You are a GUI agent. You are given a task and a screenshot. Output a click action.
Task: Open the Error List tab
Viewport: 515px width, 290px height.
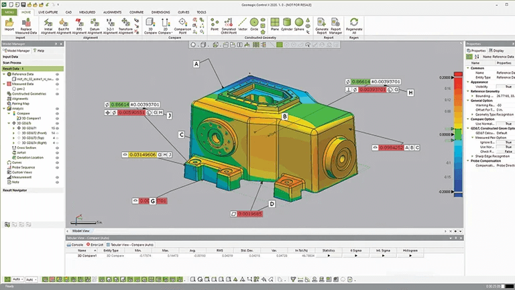[95, 244]
